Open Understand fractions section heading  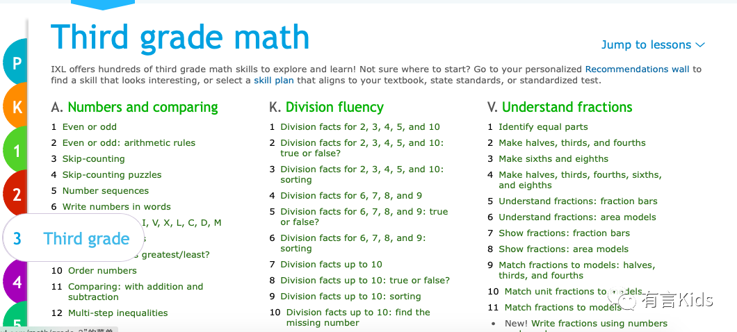[567, 107]
